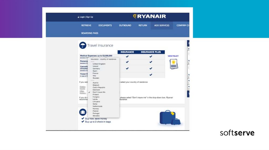The width and height of the screenshot is (269, 150).
Task: Click the Insurance column header
Action: (127, 52)
